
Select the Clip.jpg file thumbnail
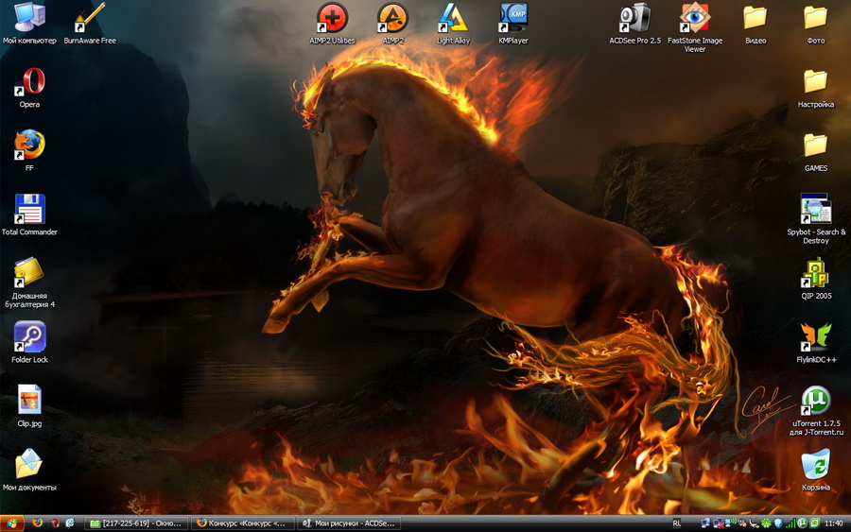(x=30, y=401)
